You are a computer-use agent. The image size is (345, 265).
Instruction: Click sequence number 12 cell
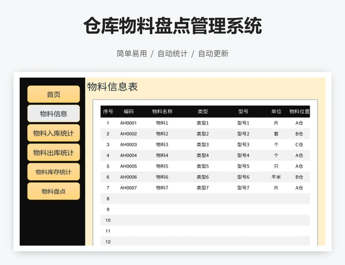108,242
